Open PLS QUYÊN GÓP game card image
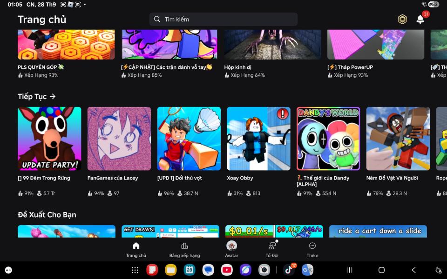447x279 pixels. pos(66,45)
